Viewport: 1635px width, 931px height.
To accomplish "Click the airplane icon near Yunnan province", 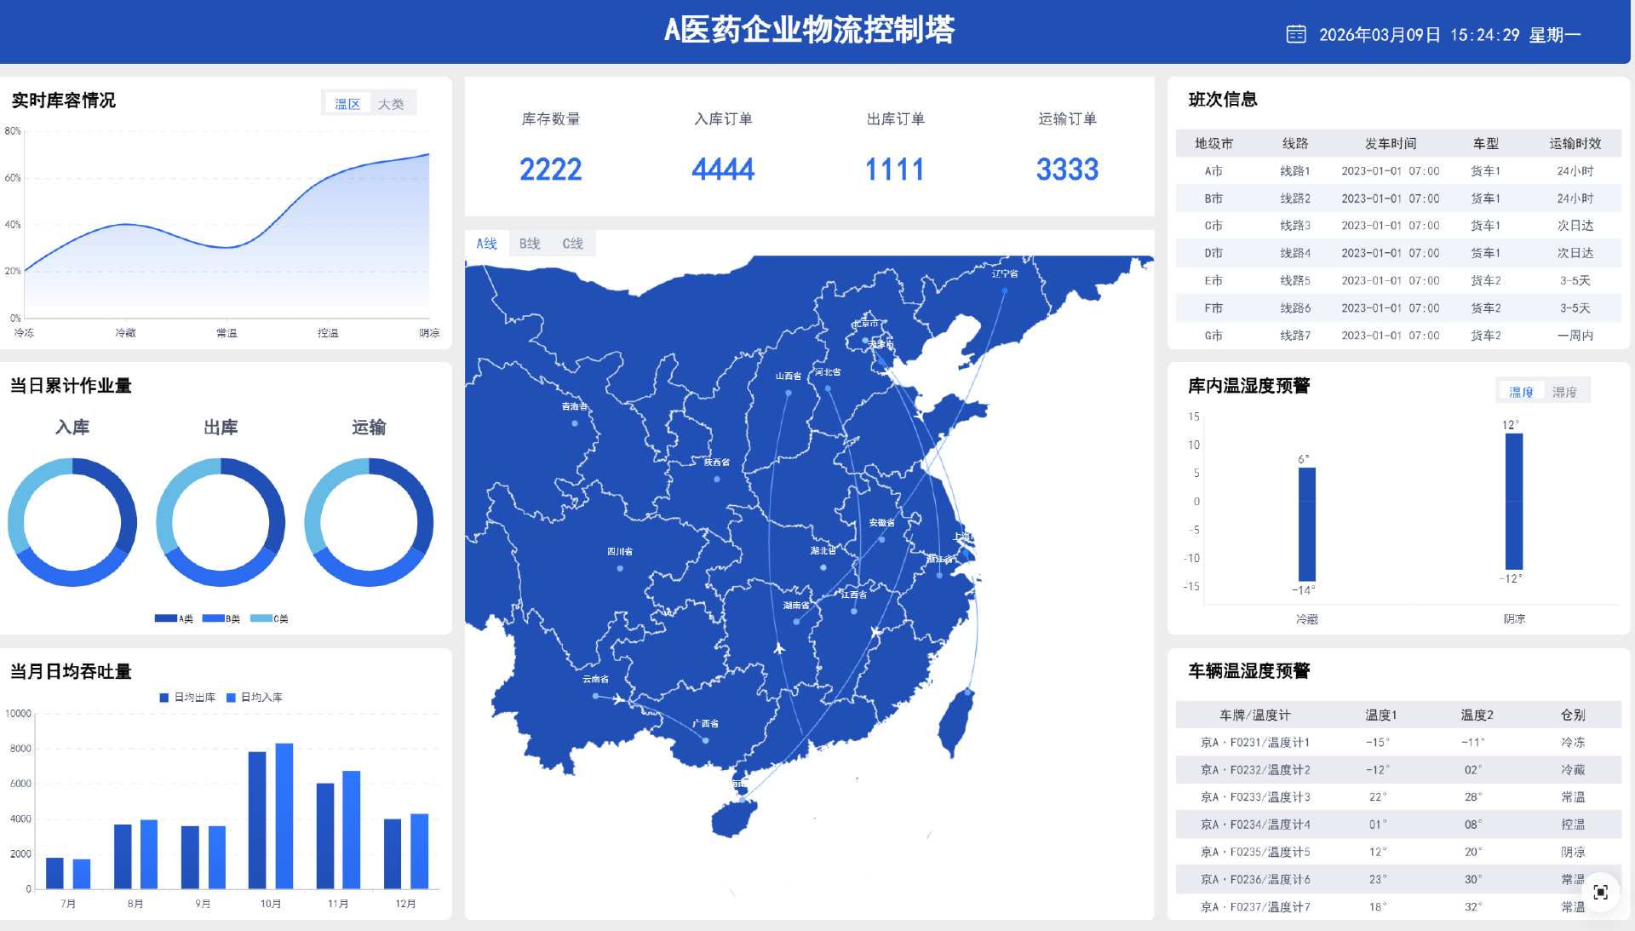I will point(619,699).
